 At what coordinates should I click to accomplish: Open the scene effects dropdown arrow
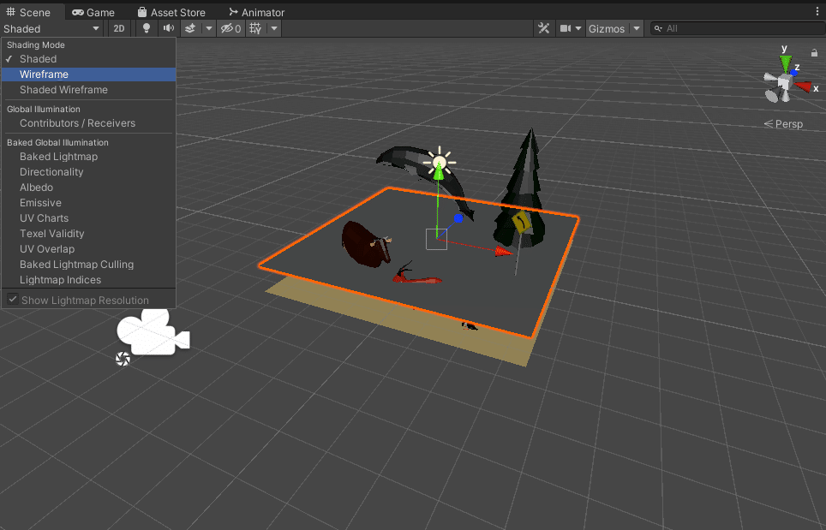pyautogui.click(x=208, y=28)
